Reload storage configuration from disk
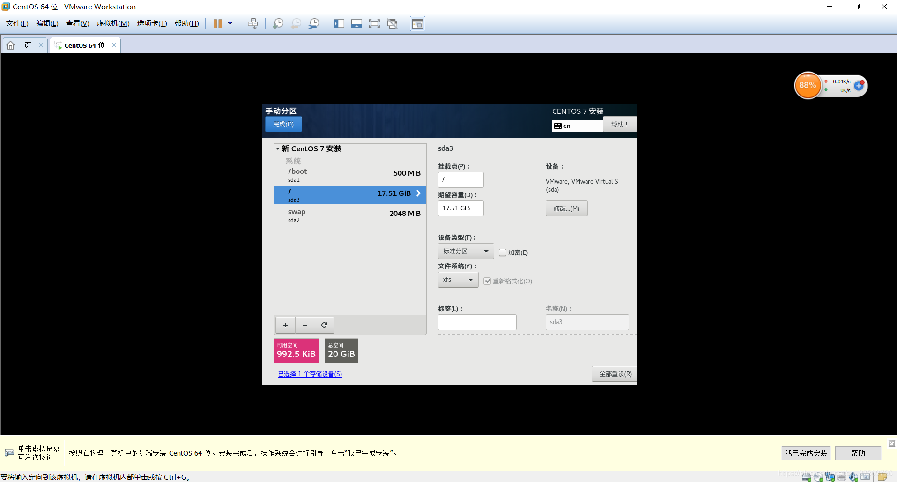Image resolution: width=897 pixels, height=482 pixels. pos(324,325)
